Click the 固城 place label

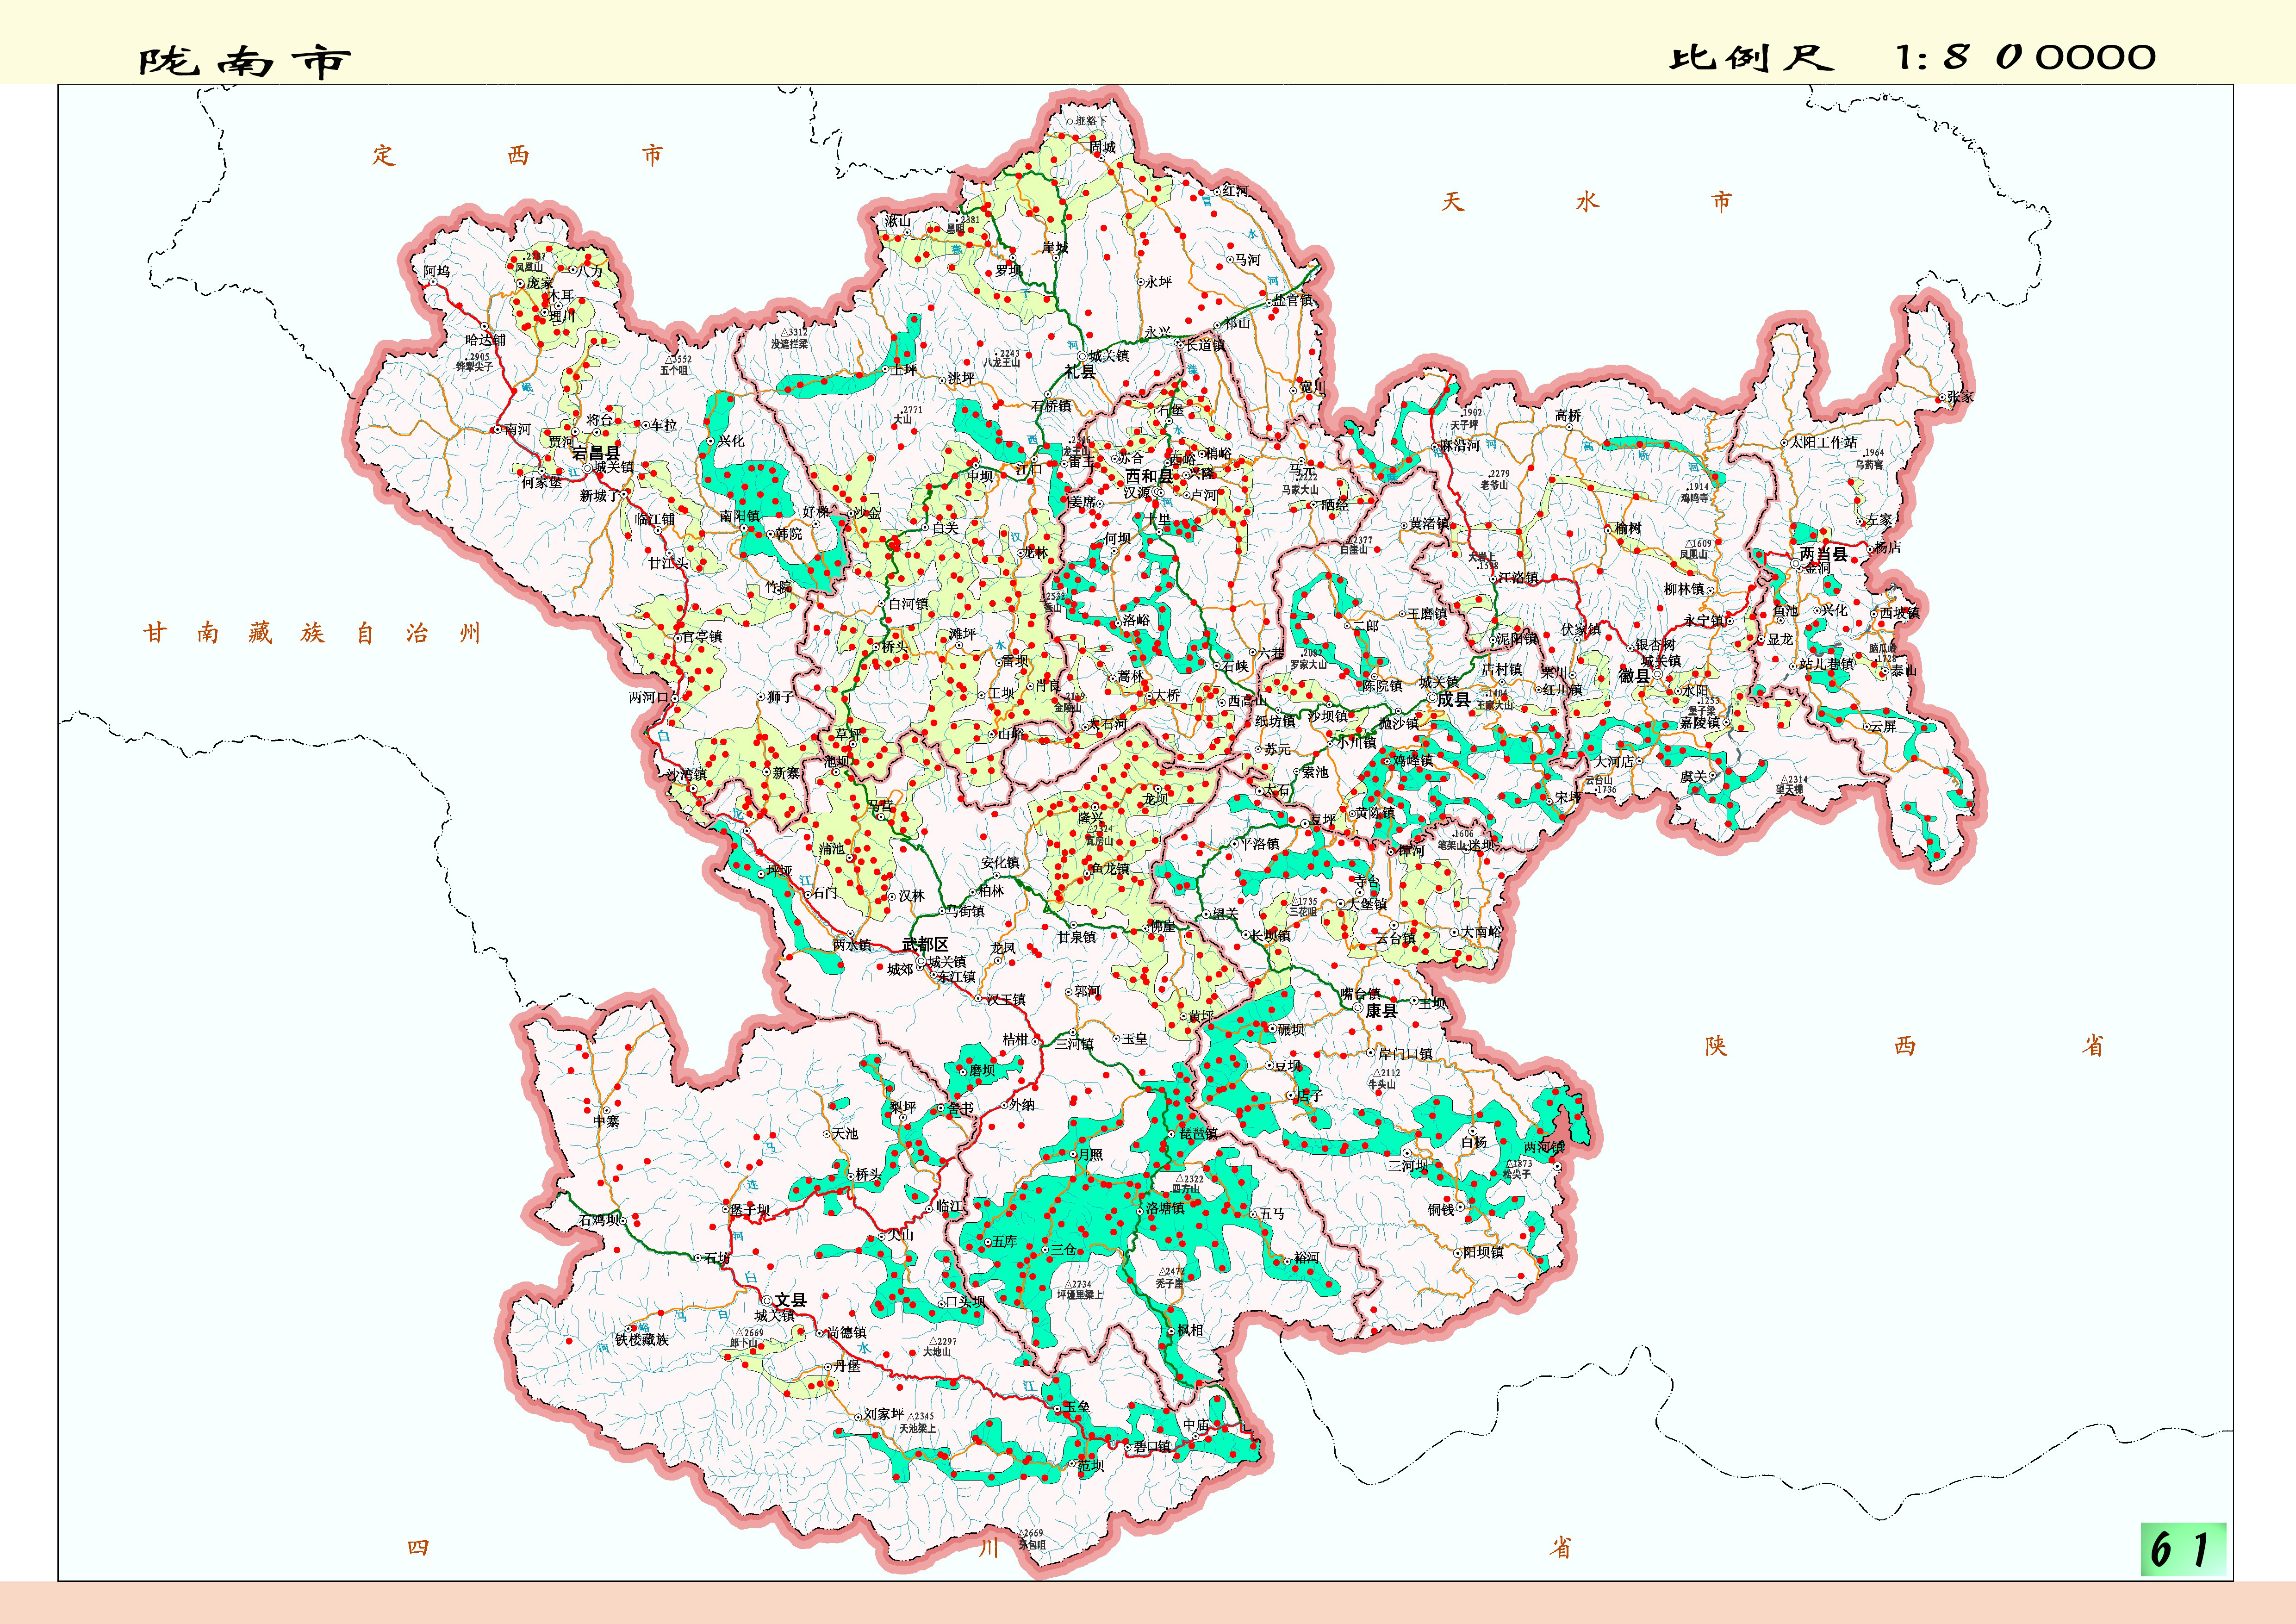[x=1102, y=147]
